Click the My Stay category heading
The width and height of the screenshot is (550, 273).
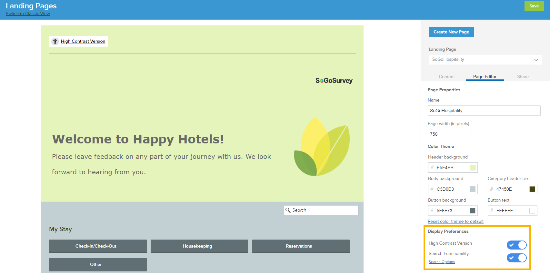click(60, 229)
